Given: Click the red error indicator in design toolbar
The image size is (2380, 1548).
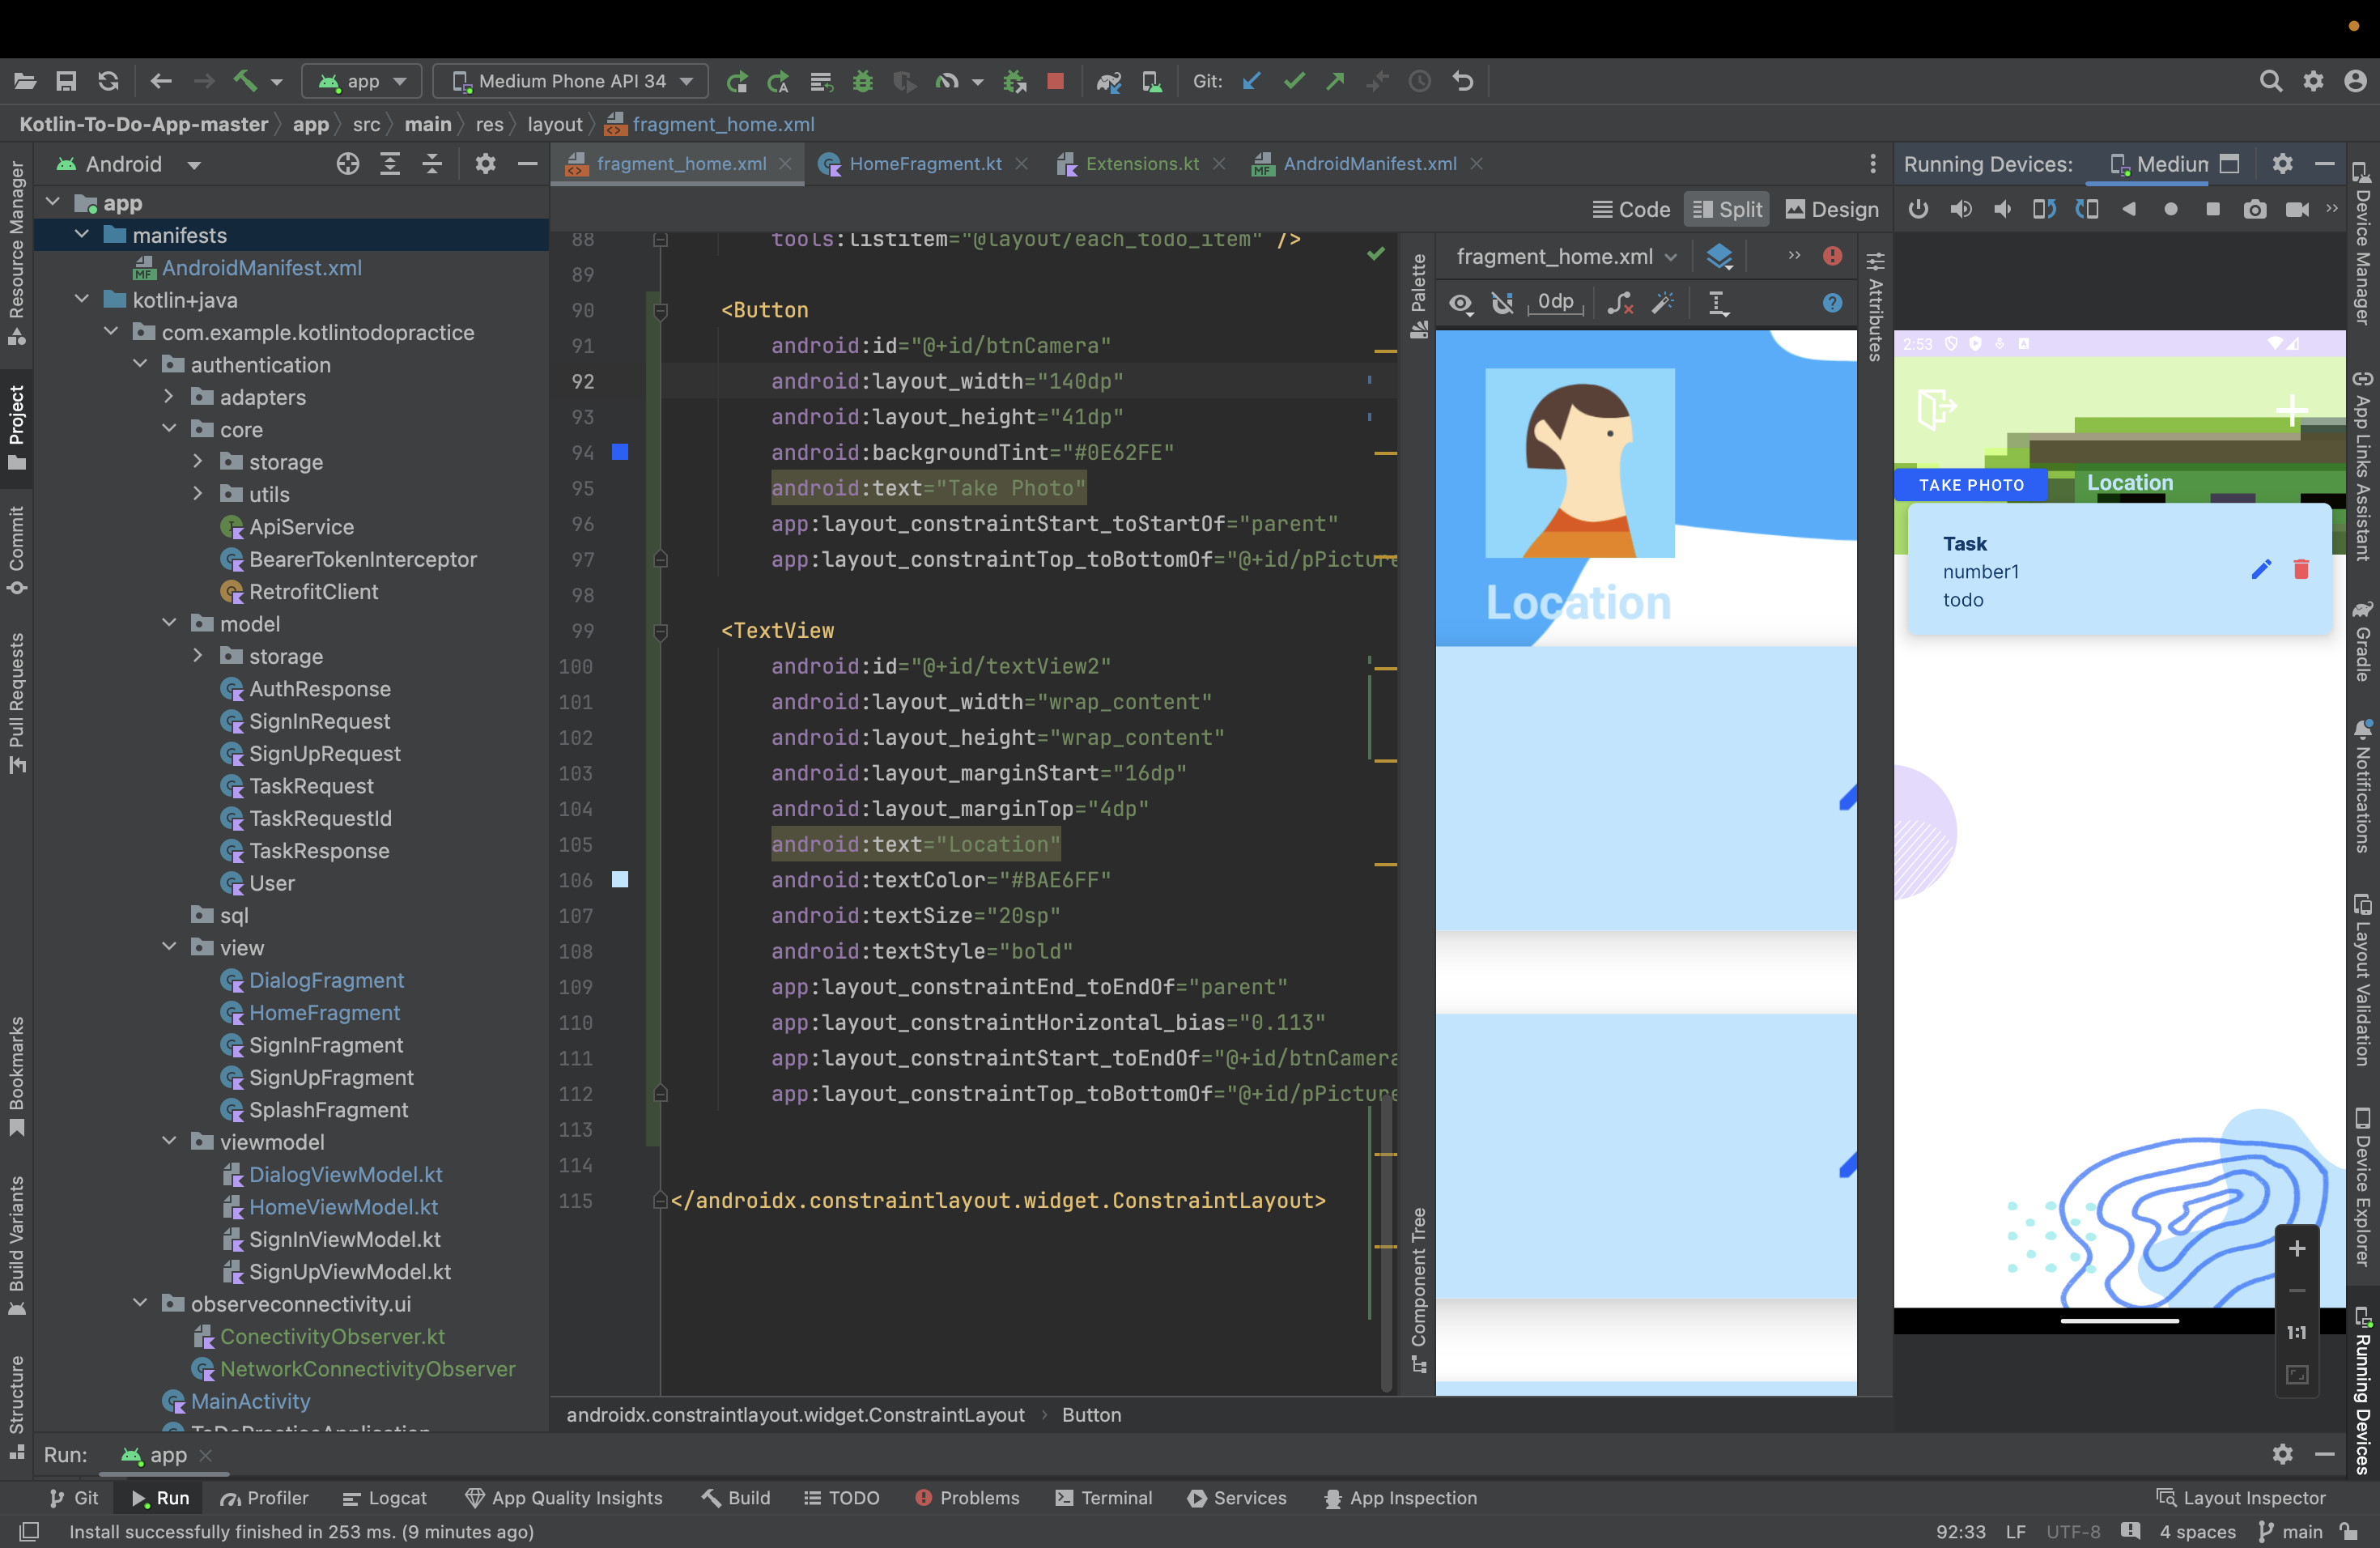Looking at the screenshot, I should coord(1832,256).
